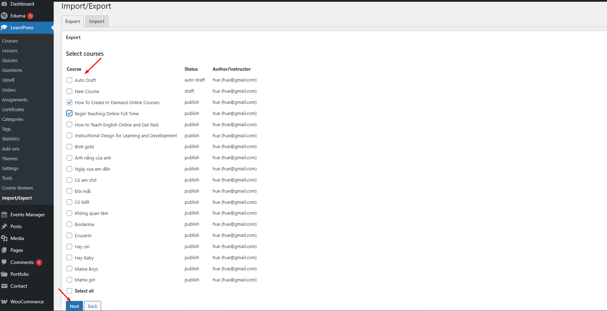Click the Portfolio folder icon

coord(4,274)
